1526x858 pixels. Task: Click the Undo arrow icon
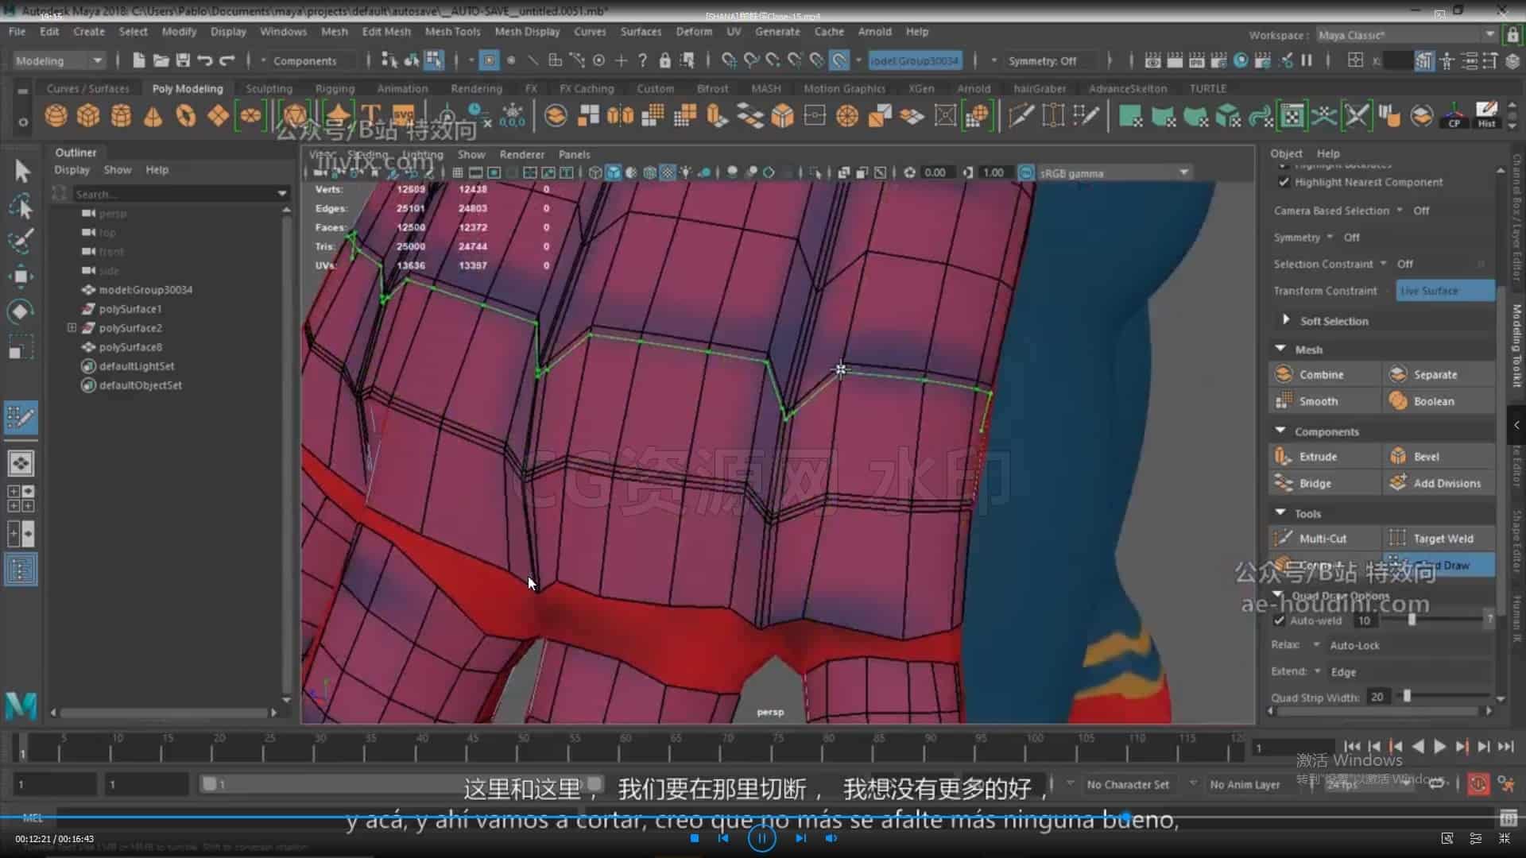point(205,60)
